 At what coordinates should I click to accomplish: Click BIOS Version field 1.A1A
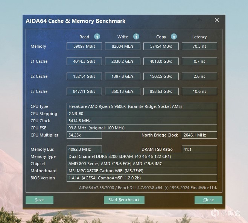tap(142, 178)
